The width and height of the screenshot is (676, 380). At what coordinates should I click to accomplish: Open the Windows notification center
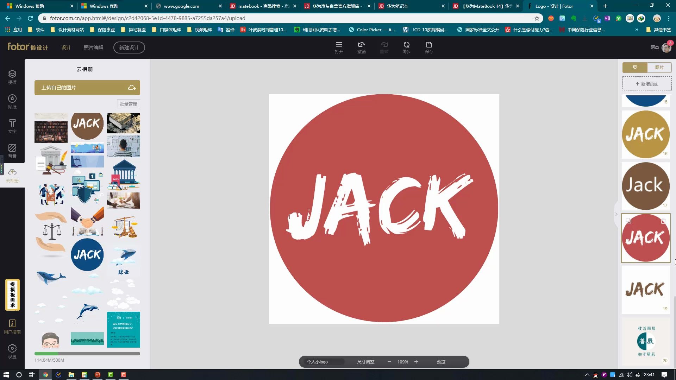[664, 375]
